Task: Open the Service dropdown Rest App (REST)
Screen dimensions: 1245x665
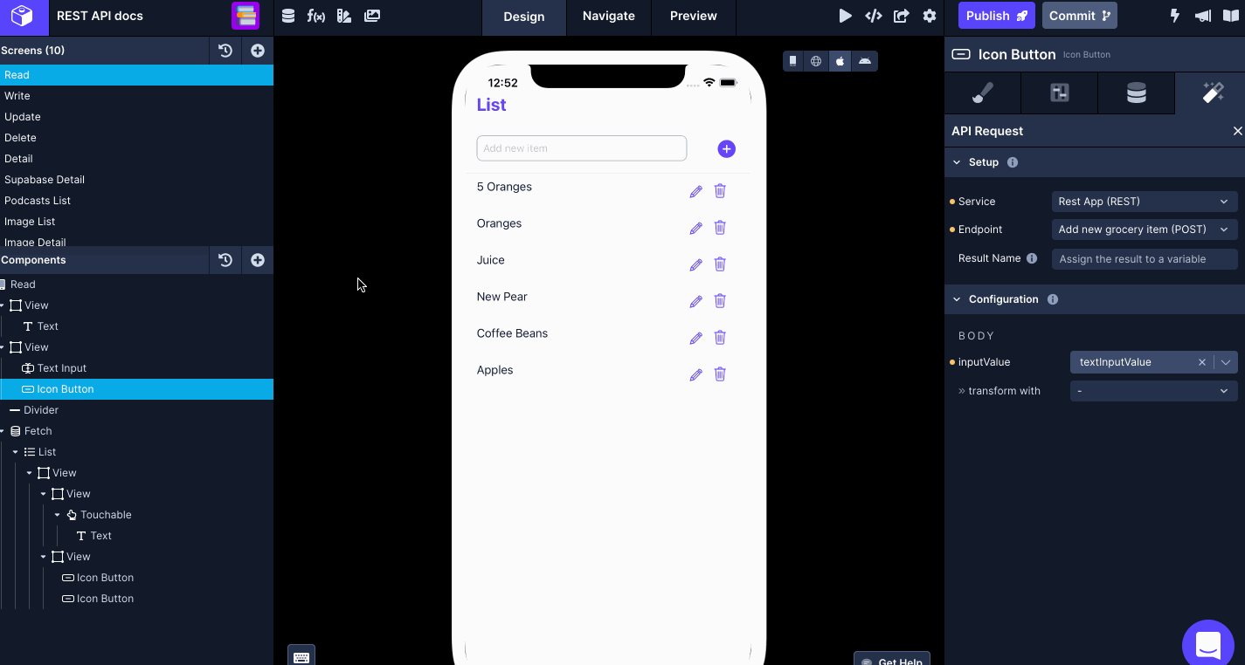Action: coord(1145,202)
